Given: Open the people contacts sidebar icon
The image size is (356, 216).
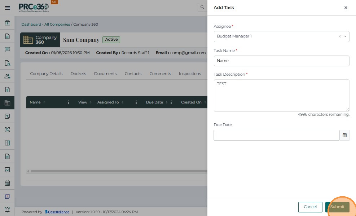Looking at the screenshot, I should [x=7, y=76].
